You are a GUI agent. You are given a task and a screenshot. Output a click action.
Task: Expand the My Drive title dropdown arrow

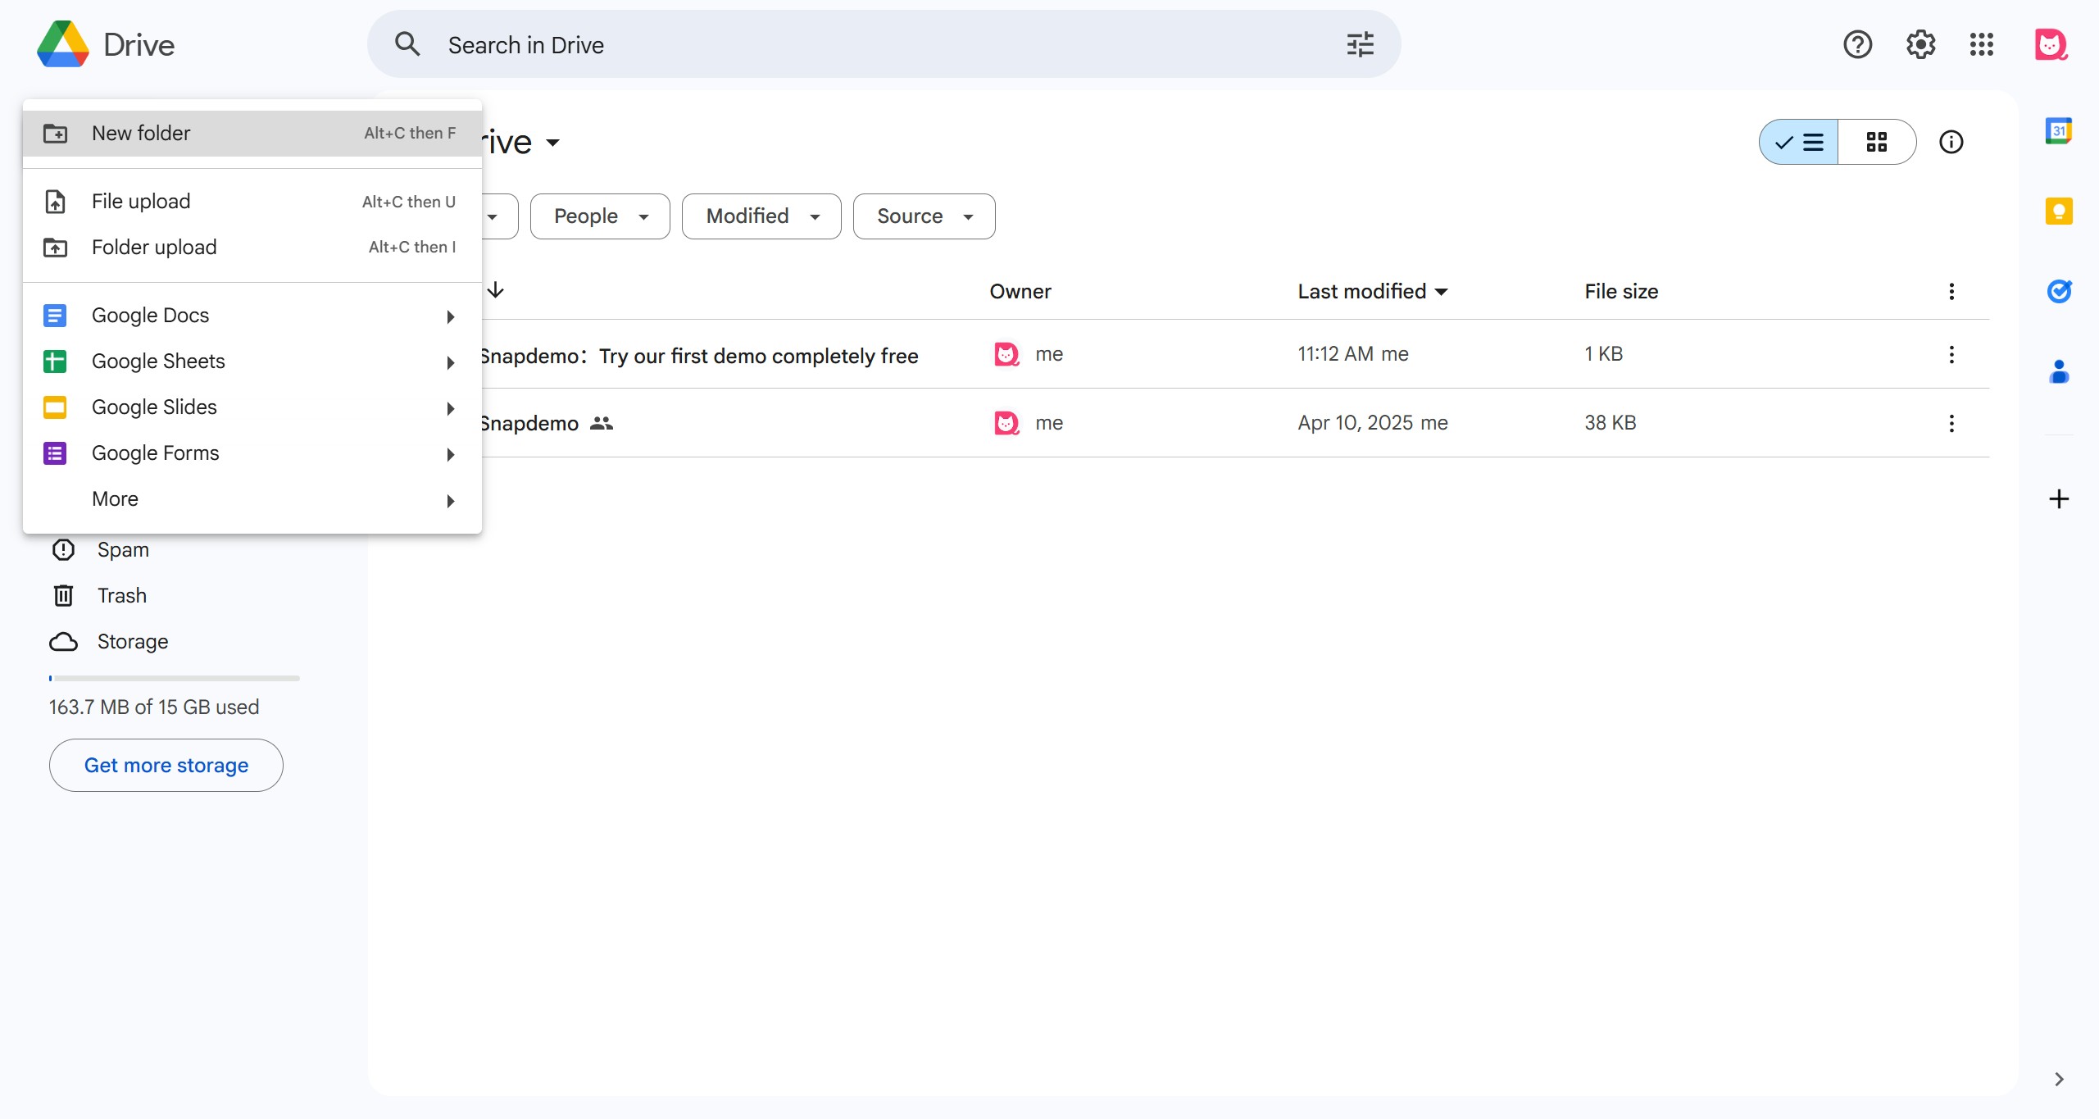[553, 143]
